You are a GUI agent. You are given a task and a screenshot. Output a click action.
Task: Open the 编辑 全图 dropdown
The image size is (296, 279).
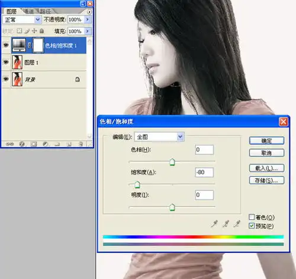pyautogui.click(x=159, y=137)
